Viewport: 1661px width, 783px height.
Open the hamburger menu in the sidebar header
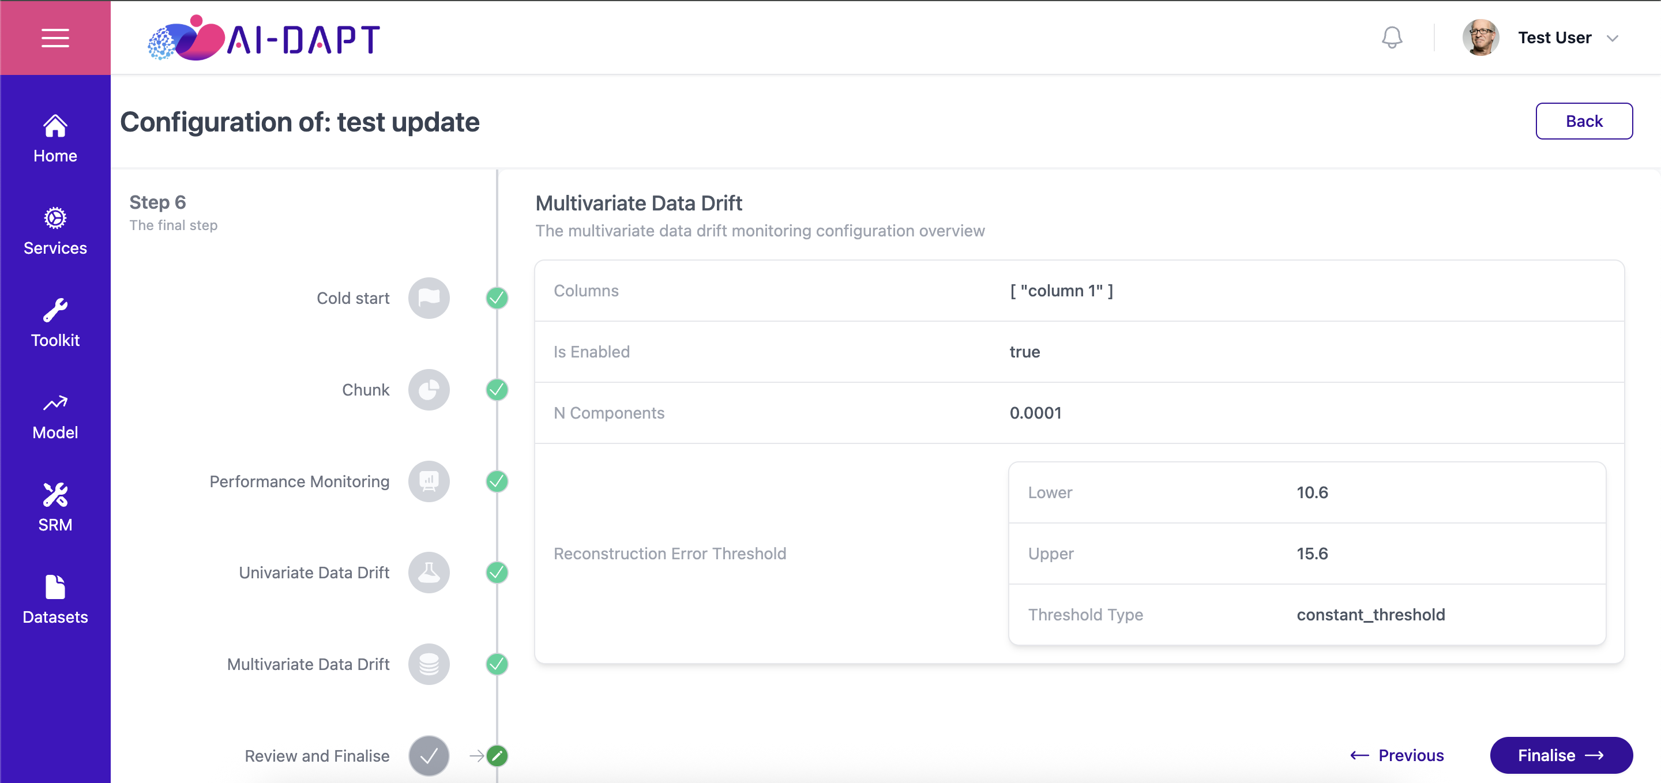(x=55, y=38)
